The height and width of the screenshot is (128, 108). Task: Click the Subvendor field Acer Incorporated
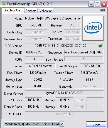tap(84, 52)
